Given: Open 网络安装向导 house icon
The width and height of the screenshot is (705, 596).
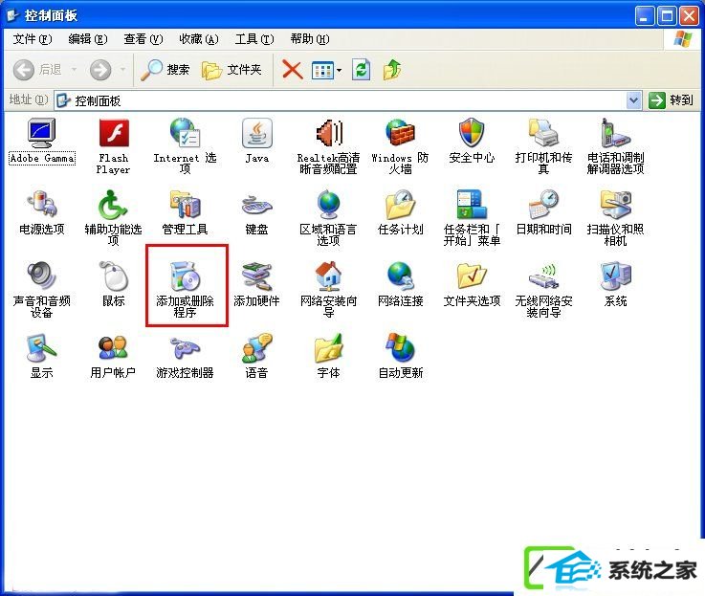Looking at the screenshot, I should 329,276.
